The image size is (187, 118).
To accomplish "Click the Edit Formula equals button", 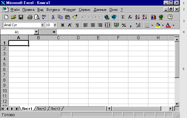I will tap(54, 32).
